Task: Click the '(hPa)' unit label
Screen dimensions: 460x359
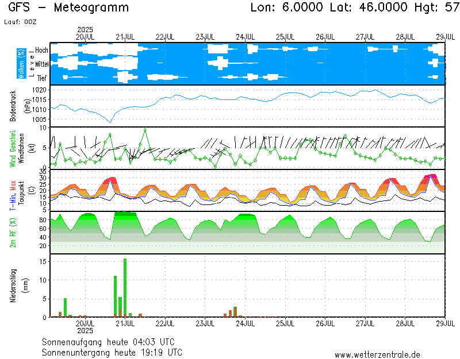Action: [27, 106]
